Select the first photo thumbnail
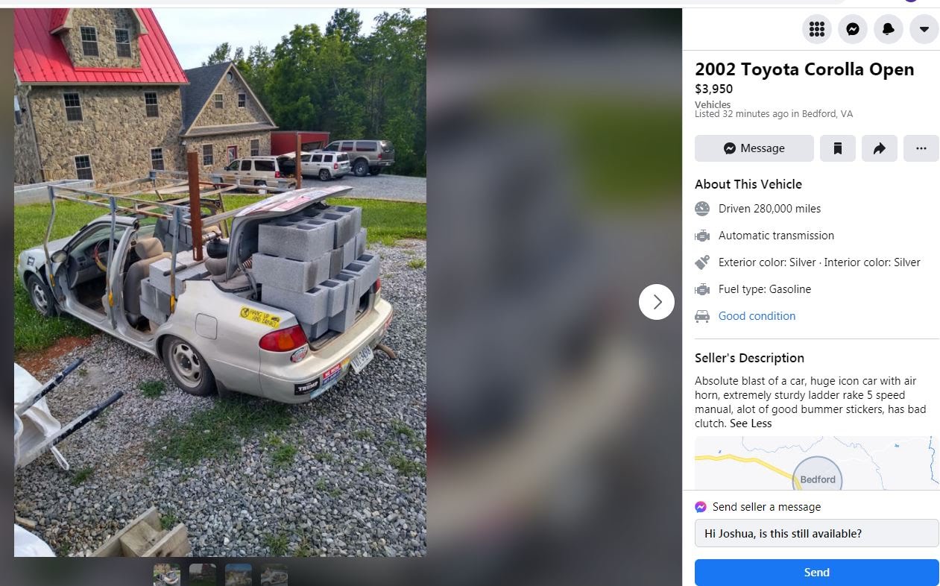This screenshot has width=940, height=586. tap(167, 575)
